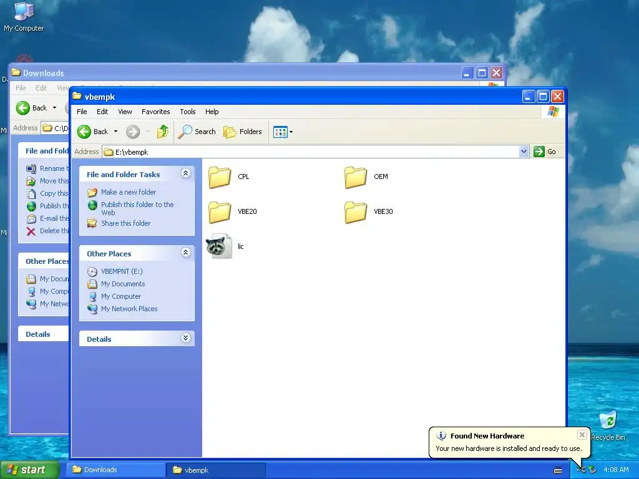Click Details header in Downloads window
This screenshot has width=639, height=479.
38,334
